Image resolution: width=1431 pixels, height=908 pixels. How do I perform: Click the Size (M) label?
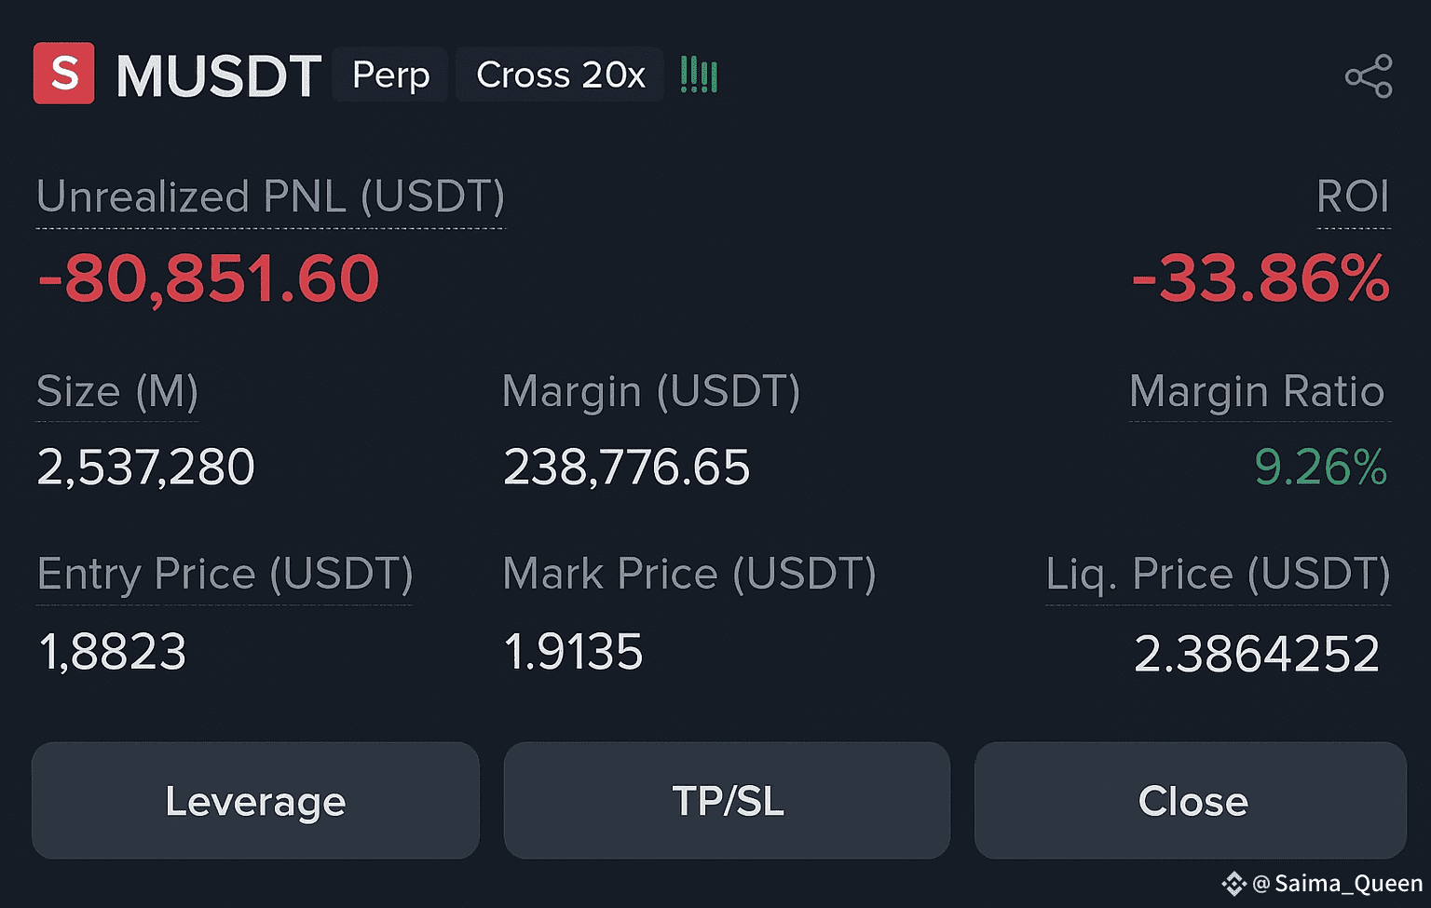pos(117,391)
